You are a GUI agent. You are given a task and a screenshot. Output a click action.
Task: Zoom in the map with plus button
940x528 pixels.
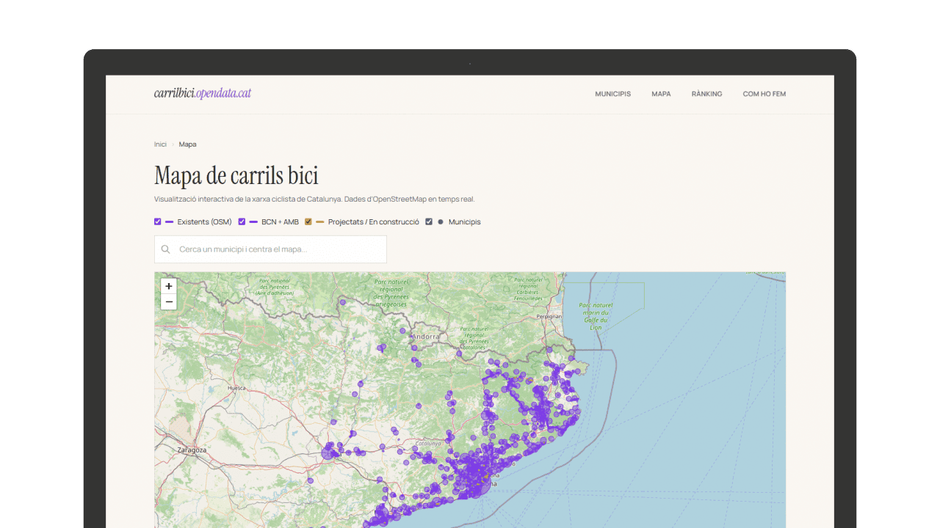pos(169,286)
